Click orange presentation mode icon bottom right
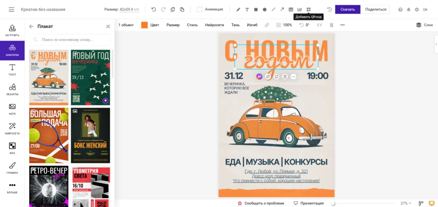The width and height of the screenshot is (438, 207). (431, 203)
